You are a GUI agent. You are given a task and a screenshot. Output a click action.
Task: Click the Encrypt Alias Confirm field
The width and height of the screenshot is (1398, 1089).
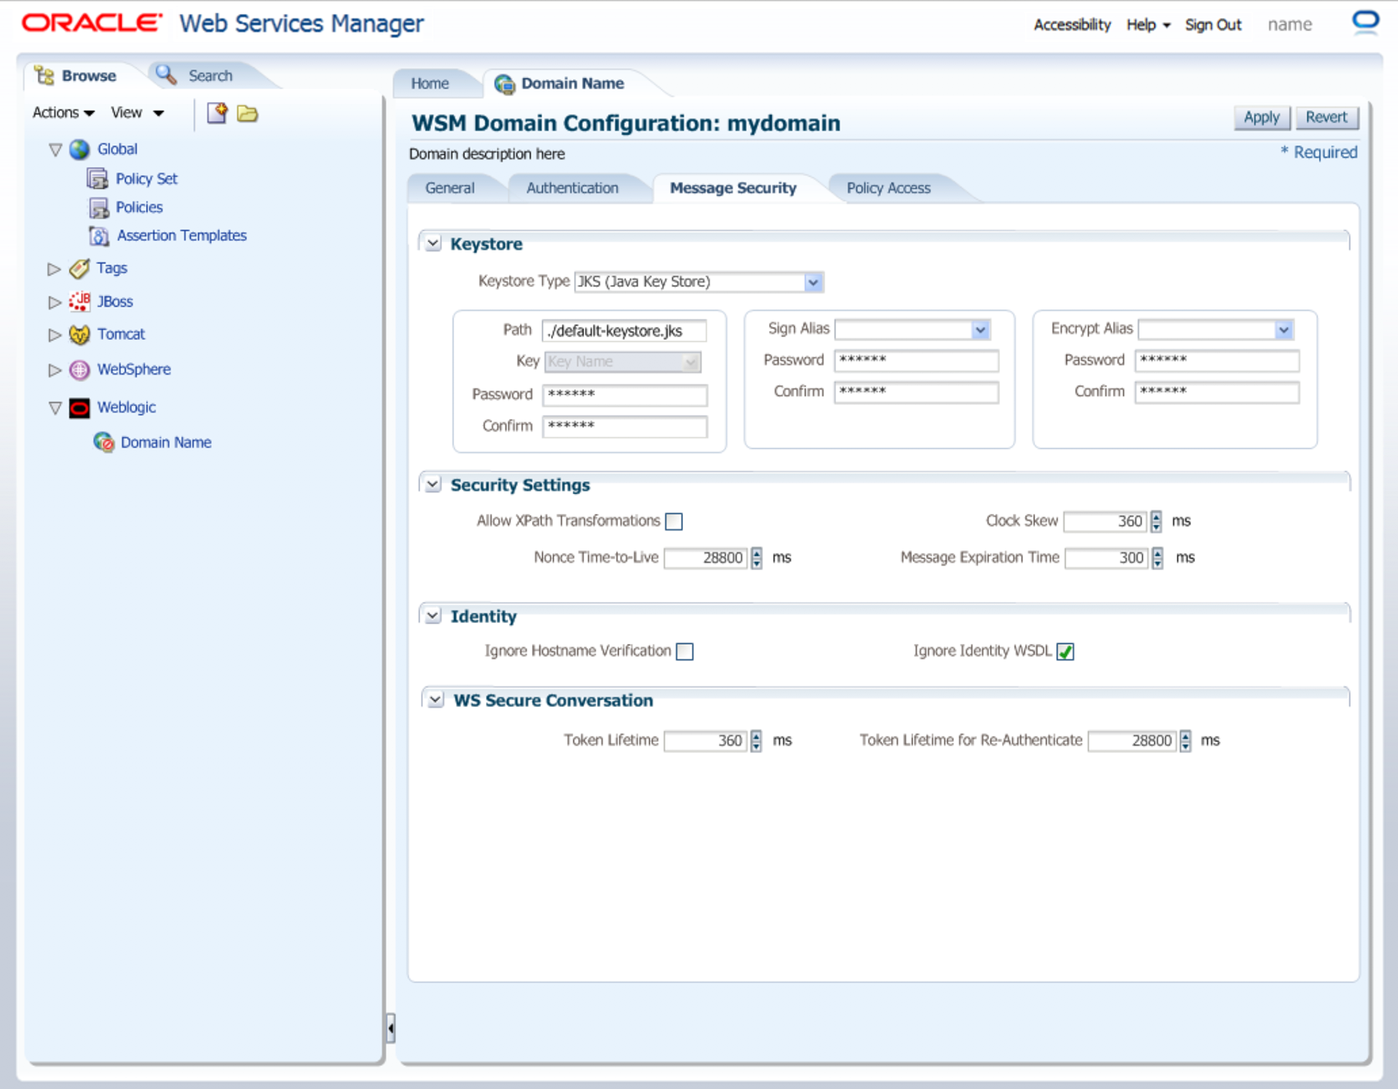1217,392
